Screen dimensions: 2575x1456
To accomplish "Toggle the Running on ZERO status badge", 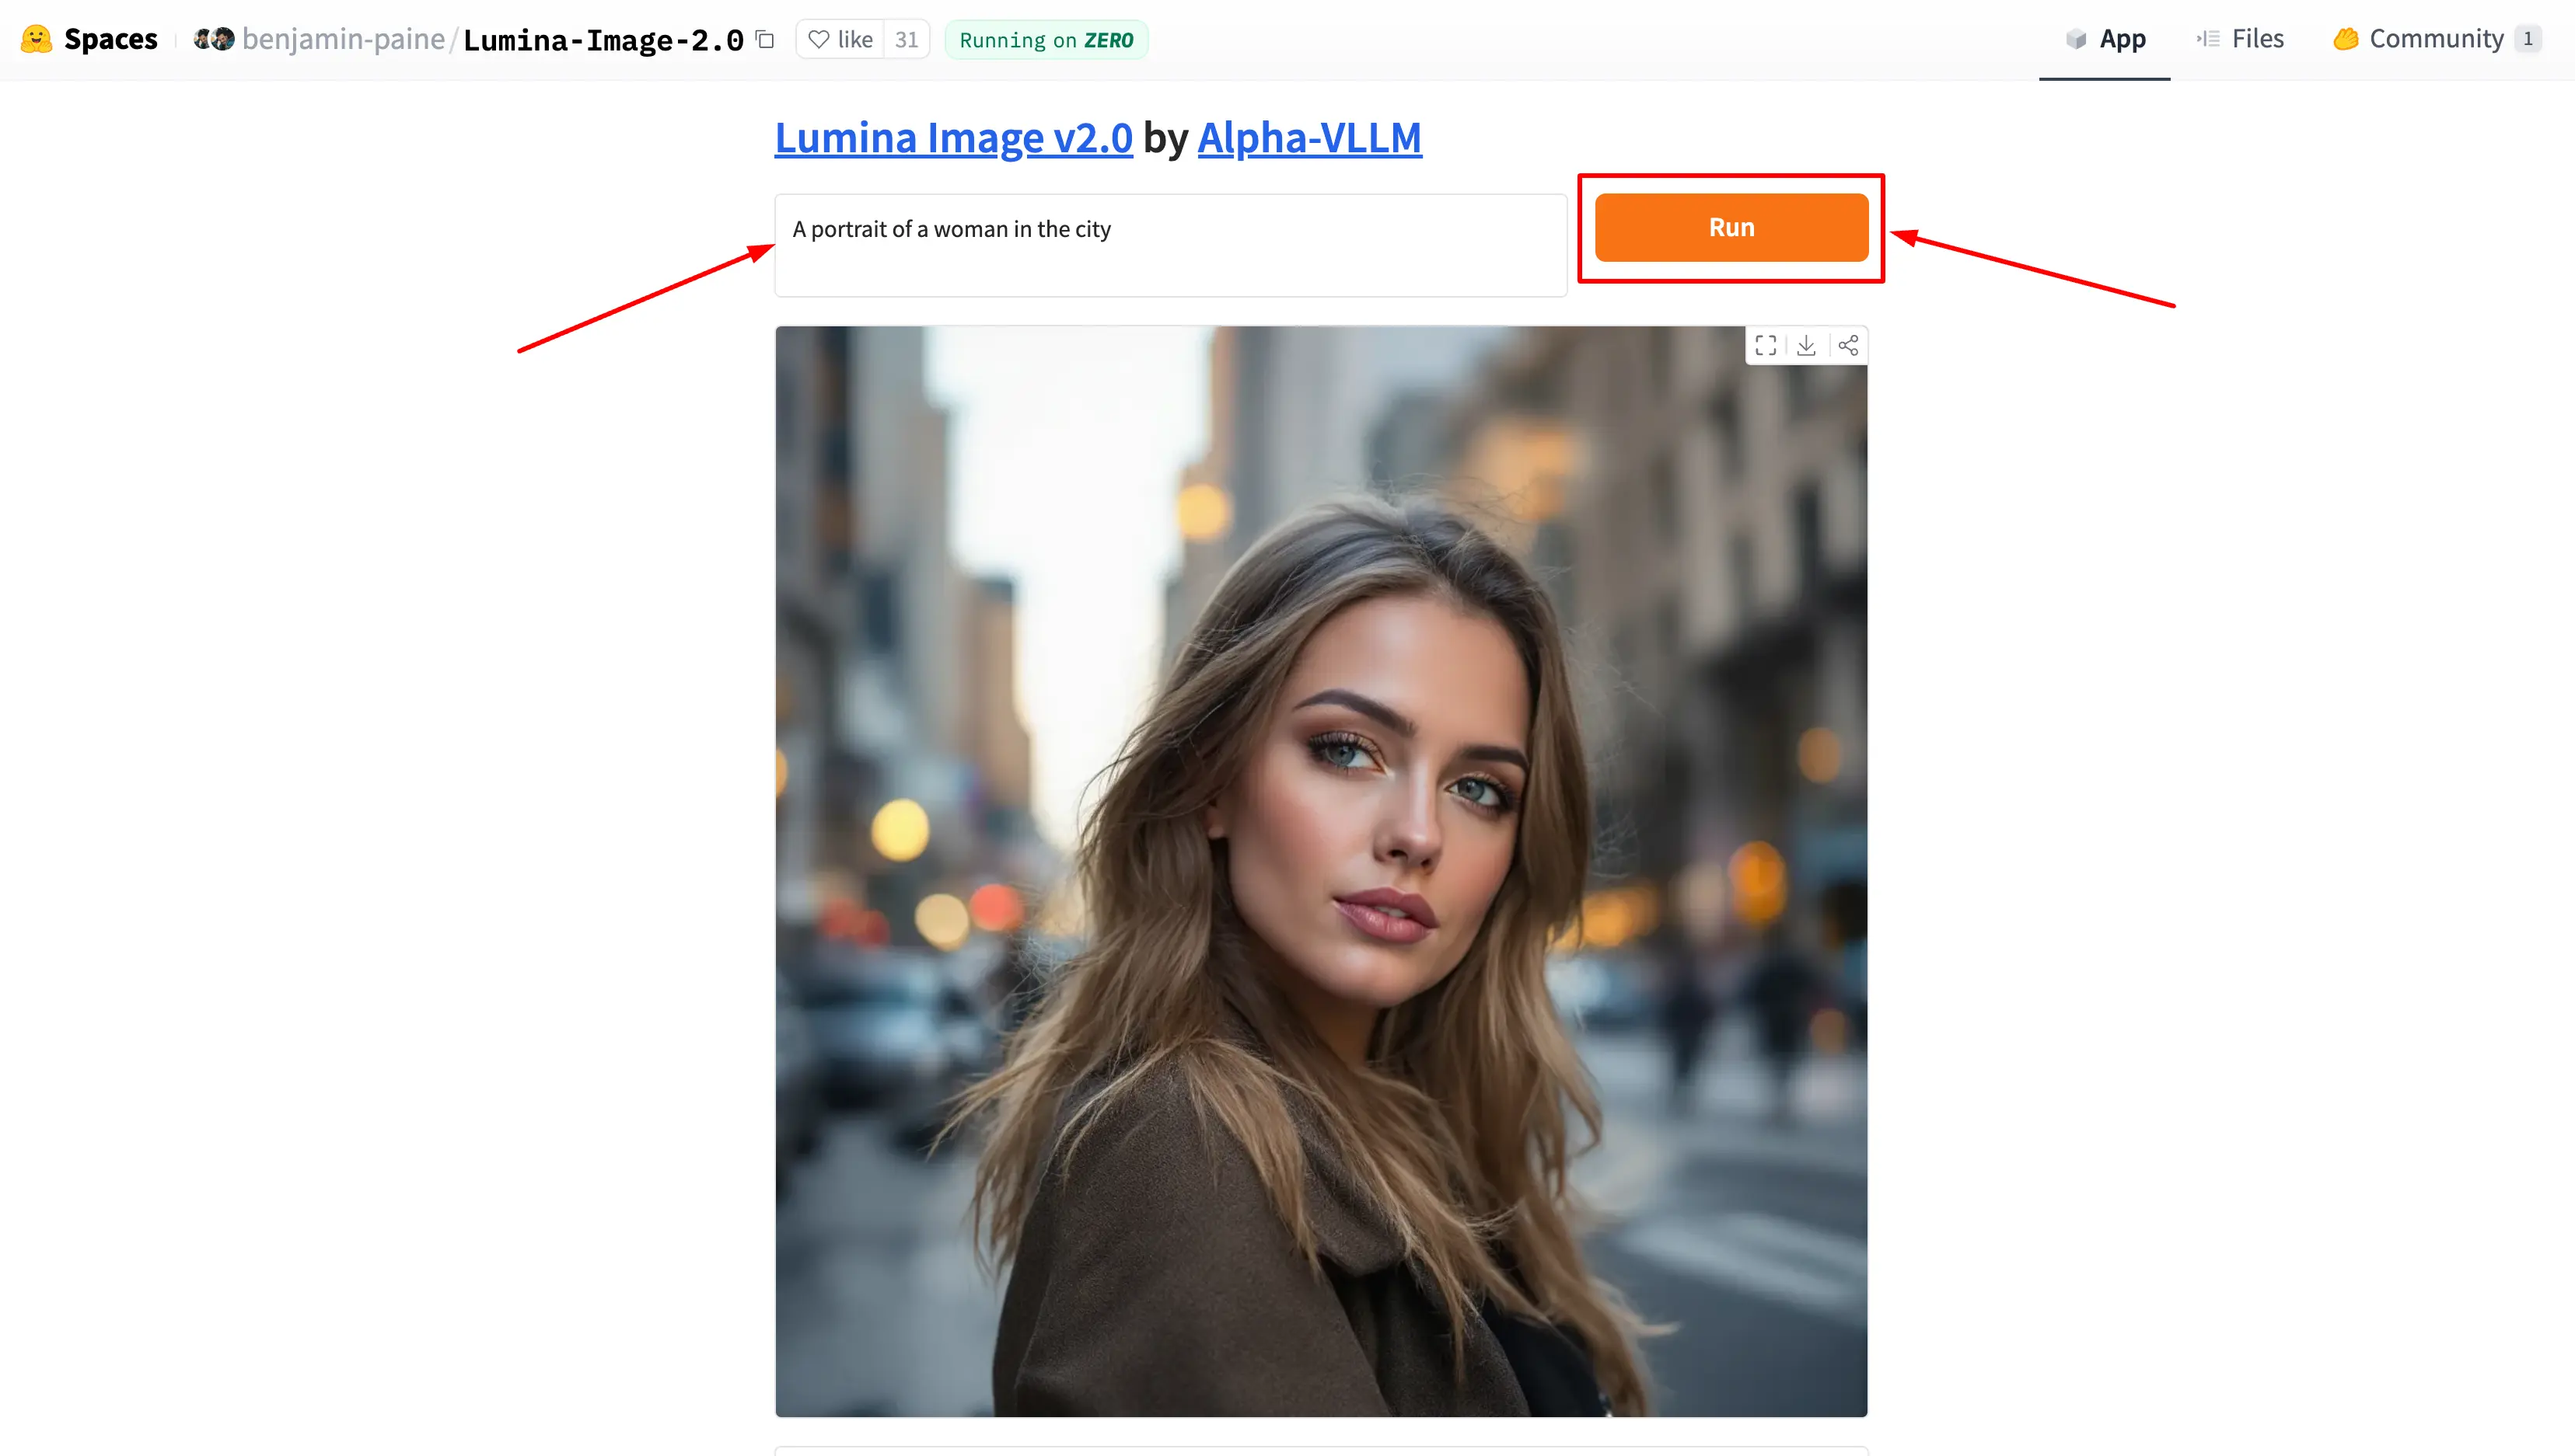I will pyautogui.click(x=1045, y=39).
